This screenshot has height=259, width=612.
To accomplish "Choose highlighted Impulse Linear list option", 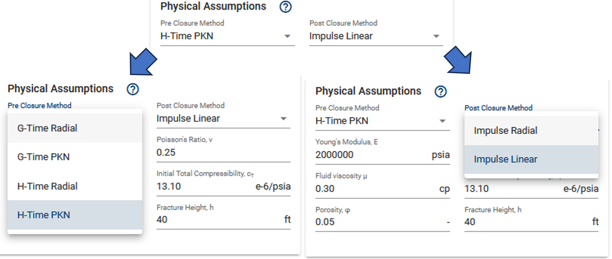I will point(531,159).
